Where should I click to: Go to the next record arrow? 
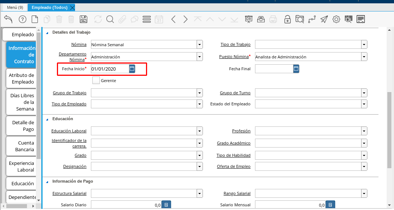click(186, 19)
